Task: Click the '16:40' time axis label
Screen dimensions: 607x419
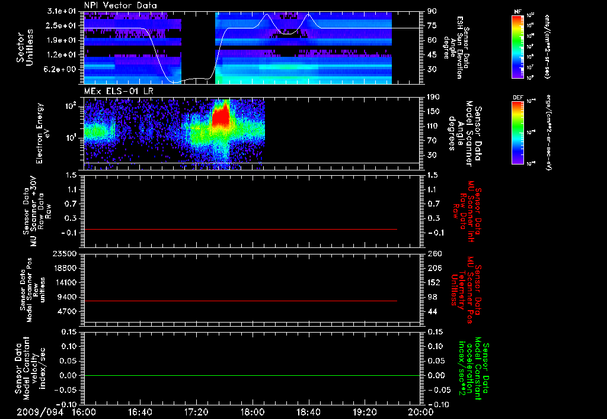Action: (140, 412)
